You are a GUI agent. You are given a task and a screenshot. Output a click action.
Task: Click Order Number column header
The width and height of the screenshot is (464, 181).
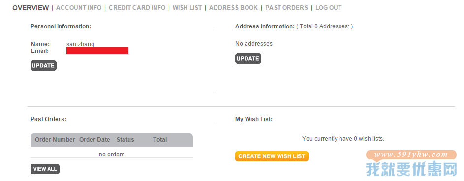coord(55,140)
